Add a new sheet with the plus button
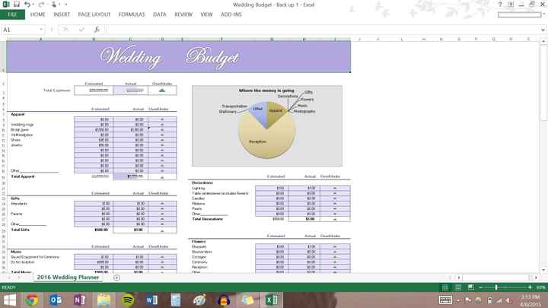548x308 pixels. (x=116, y=278)
